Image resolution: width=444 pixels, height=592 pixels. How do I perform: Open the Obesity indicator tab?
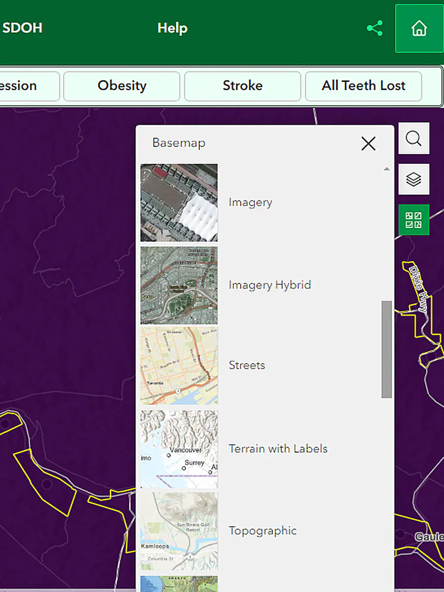tap(121, 86)
